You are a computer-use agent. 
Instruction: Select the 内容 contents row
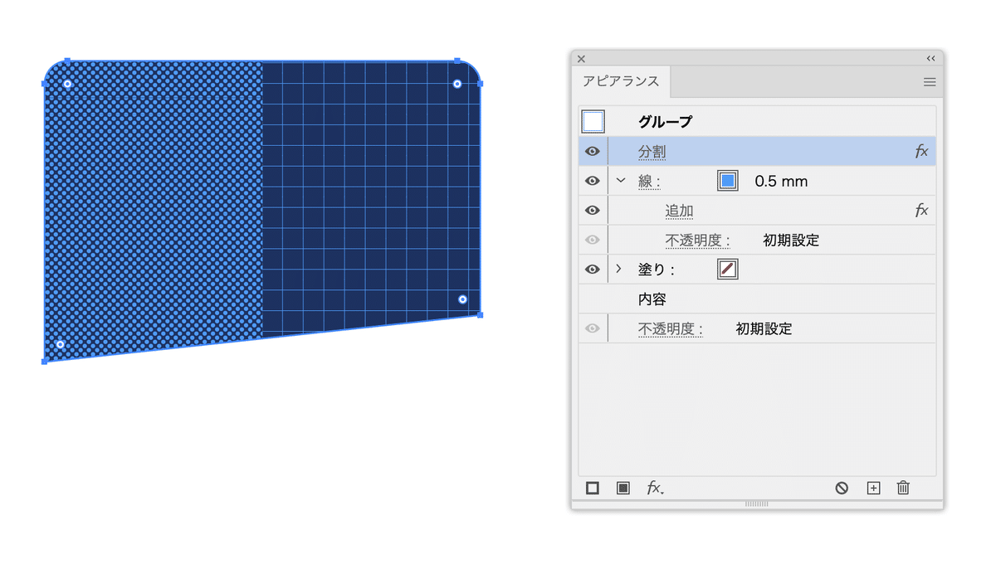click(x=757, y=299)
